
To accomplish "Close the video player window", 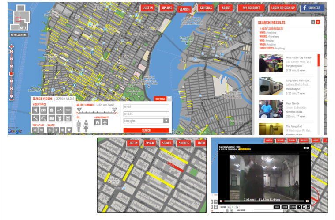I will (308, 148).
